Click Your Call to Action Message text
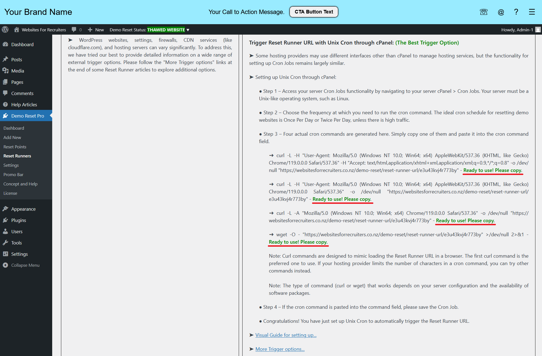 [246, 12]
